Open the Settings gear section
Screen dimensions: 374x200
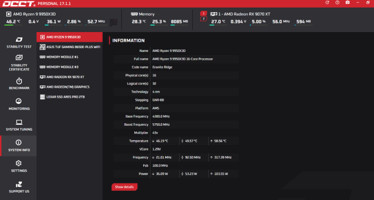tap(19, 166)
